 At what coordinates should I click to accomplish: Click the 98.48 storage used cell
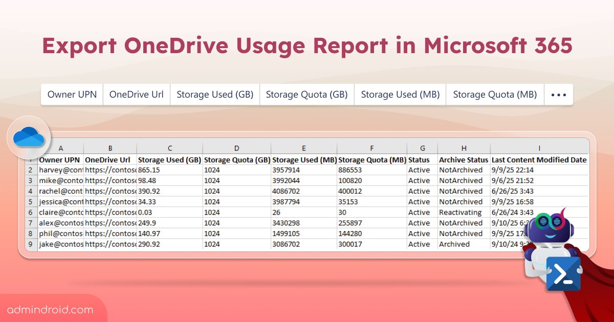tap(170, 180)
